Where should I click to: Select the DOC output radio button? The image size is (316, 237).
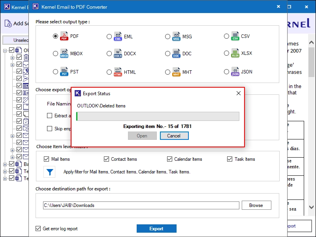[167, 54]
